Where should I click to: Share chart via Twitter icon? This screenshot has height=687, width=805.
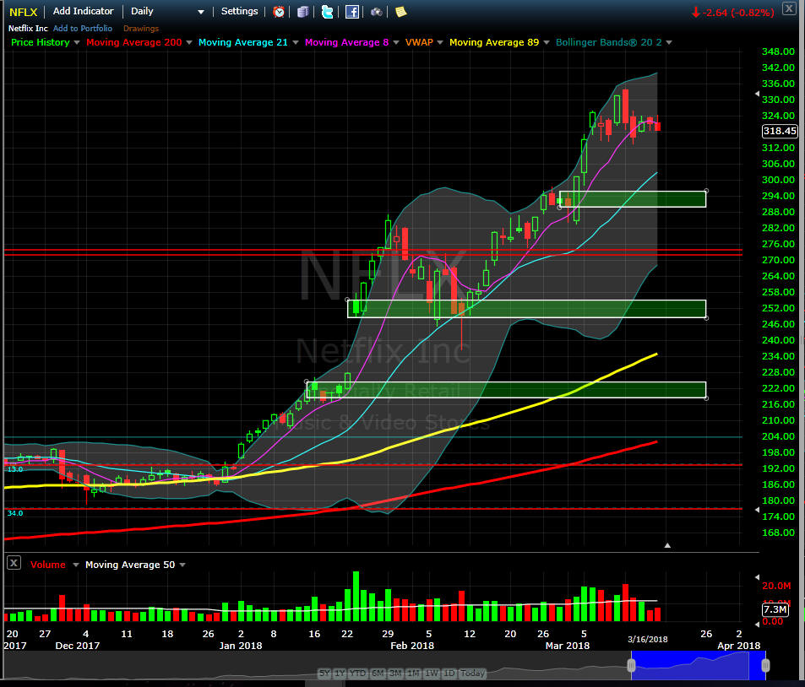tap(327, 12)
